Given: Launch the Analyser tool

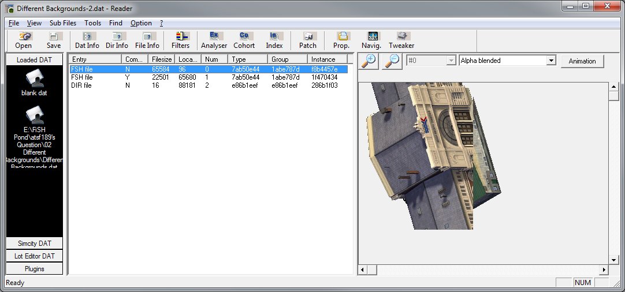Looking at the screenshot, I should point(214,40).
